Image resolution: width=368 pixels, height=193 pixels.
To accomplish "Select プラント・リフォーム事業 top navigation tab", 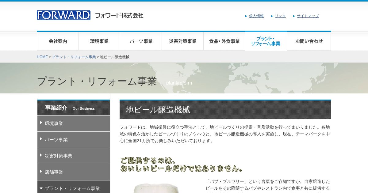I will click(266, 41).
